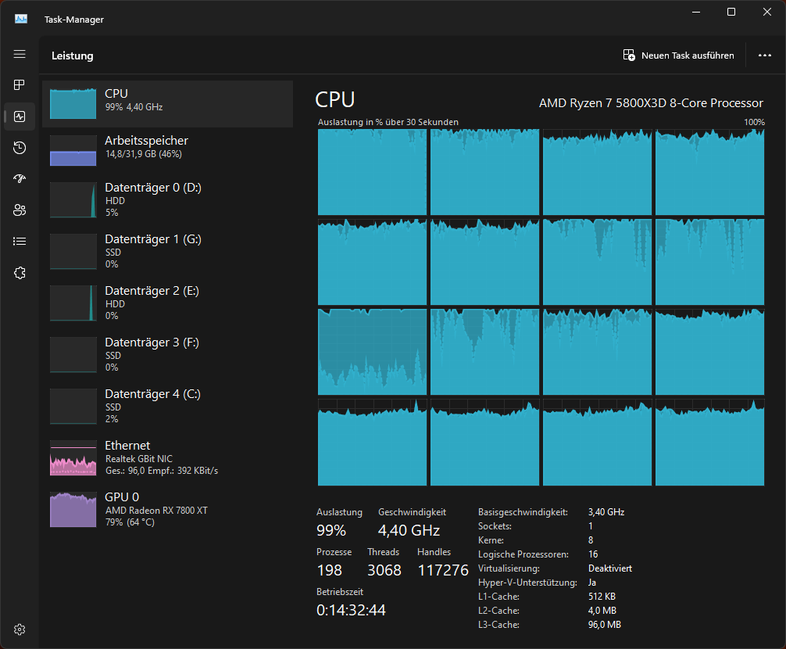
Task: Select the Arbeitsspeicher entry
Action: coord(167,150)
